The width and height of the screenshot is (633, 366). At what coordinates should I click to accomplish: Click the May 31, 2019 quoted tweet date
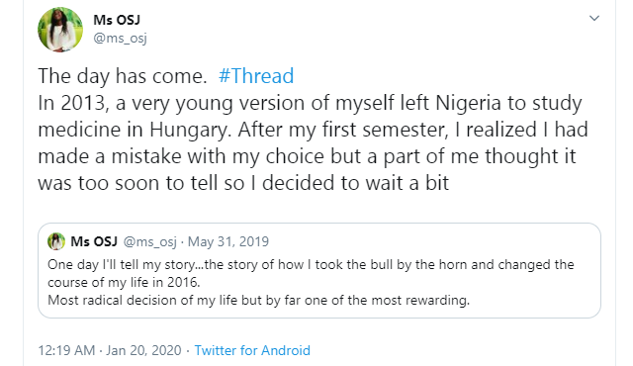pos(228,241)
